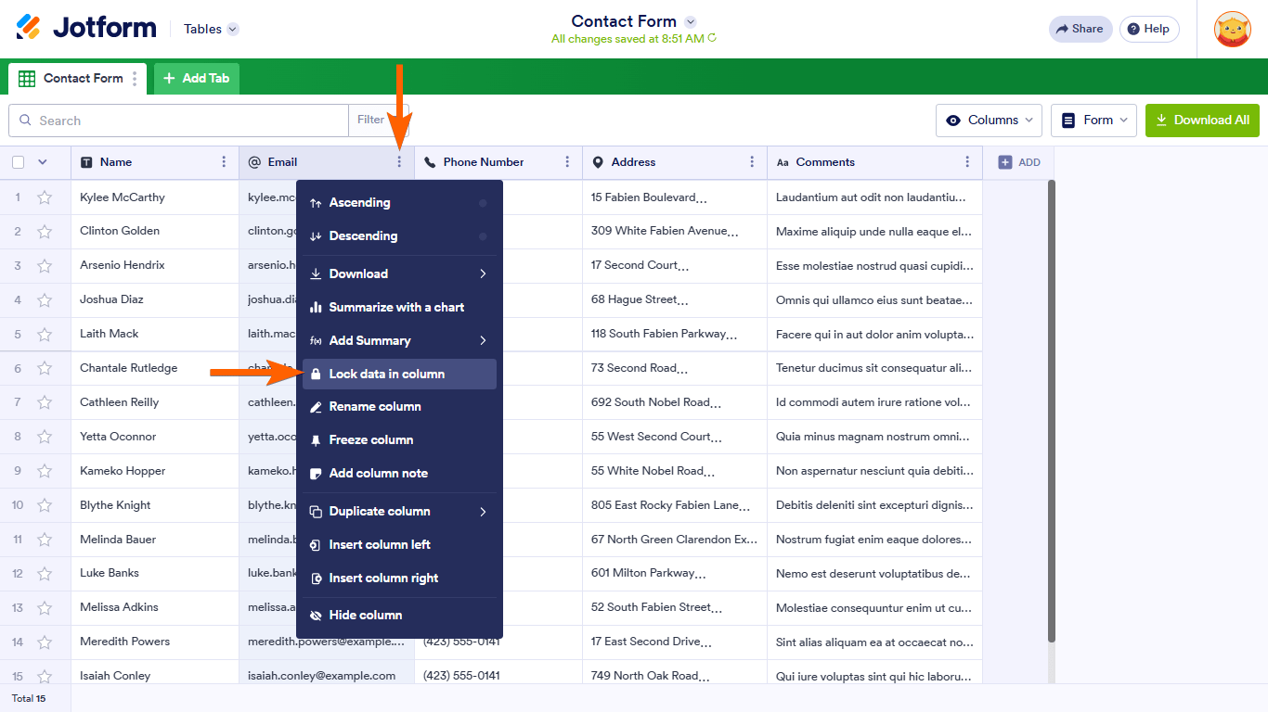Image resolution: width=1268 pixels, height=712 pixels.
Task: Open the profile avatar in the top corner
Action: click(1232, 29)
